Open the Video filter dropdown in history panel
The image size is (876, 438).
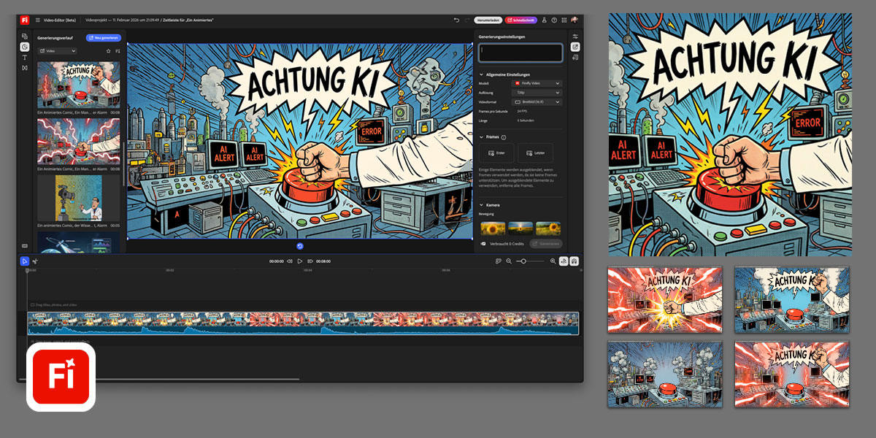pyautogui.click(x=58, y=51)
